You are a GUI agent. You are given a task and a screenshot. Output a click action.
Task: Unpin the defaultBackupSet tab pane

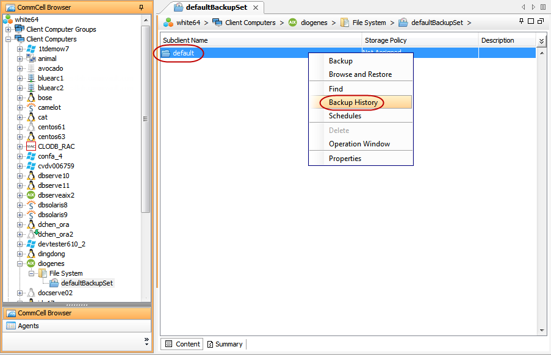coord(520,21)
